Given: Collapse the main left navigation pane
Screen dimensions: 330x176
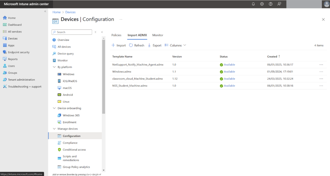Looking at the screenshot, I should pyautogui.click(x=45, y=11).
